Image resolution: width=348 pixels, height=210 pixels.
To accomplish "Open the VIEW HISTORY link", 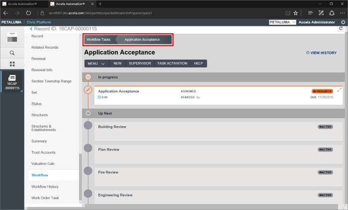I will (321, 53).
